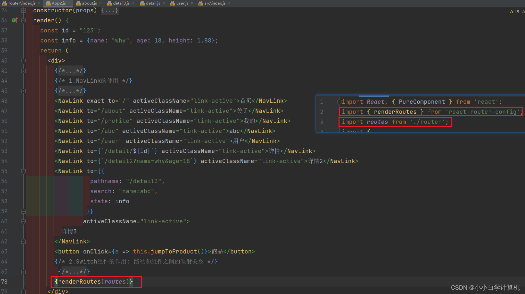Click the PureComponent import in preview popup
525x294 pixels.
[x=422, y=102]
